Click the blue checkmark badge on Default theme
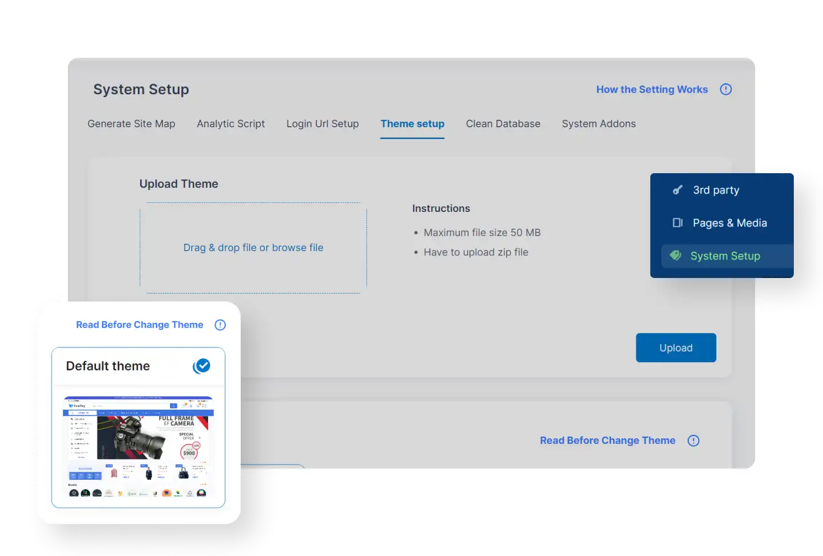The height and width of the screenshot is (556, 823). pyautogui.click(x=202, y=366)
